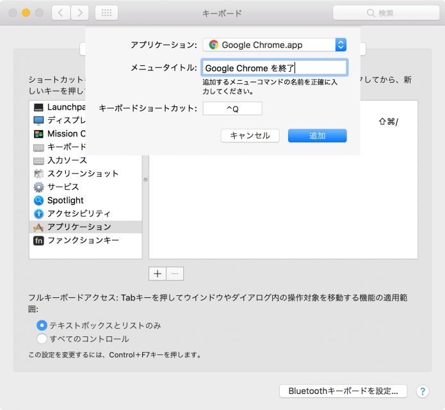Select the アプリケーション category icon
445x410 pixels.
pos(38,227)
